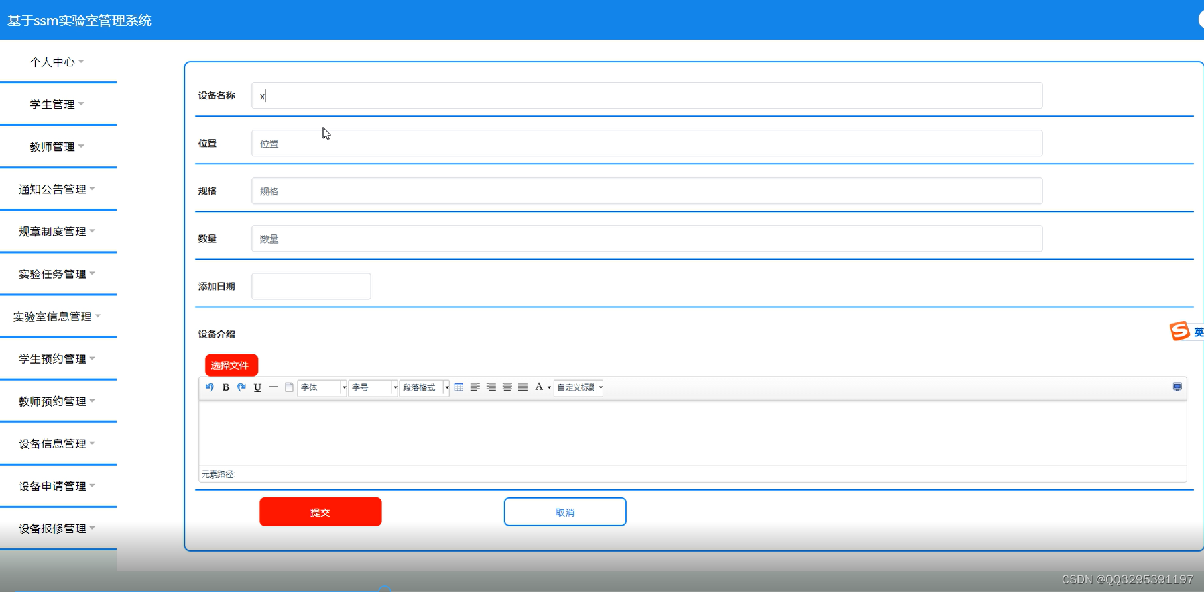This screenshot has width=1204, height=592.
Task: Click the redo icon in editor toolbar
Action: click(x=241, y=387)
